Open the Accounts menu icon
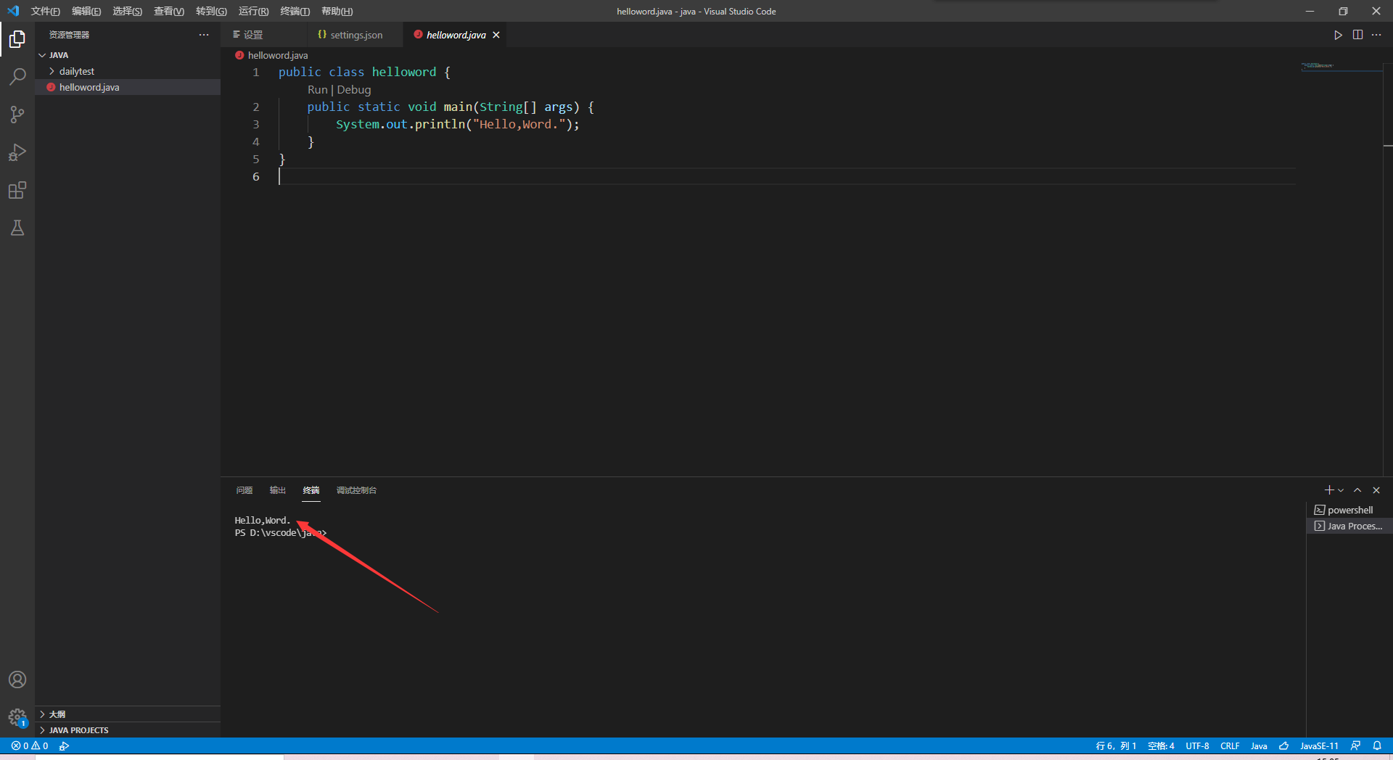Viewport: 1393px width, 760px height. (17, 680)
